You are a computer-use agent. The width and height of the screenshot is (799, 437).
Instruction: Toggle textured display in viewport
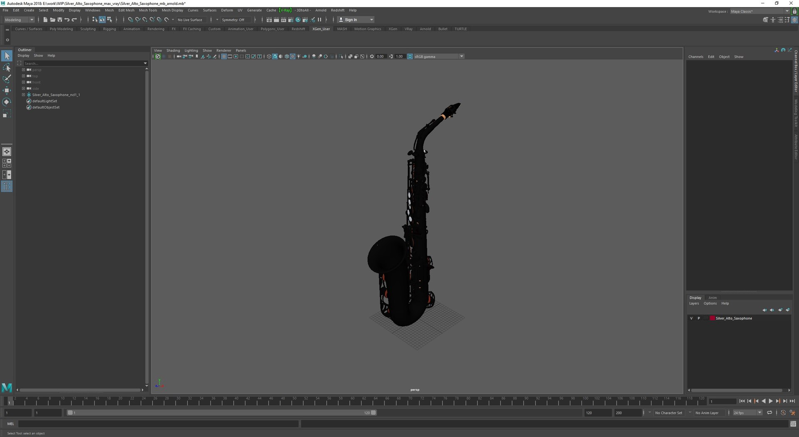coord(293,57)
